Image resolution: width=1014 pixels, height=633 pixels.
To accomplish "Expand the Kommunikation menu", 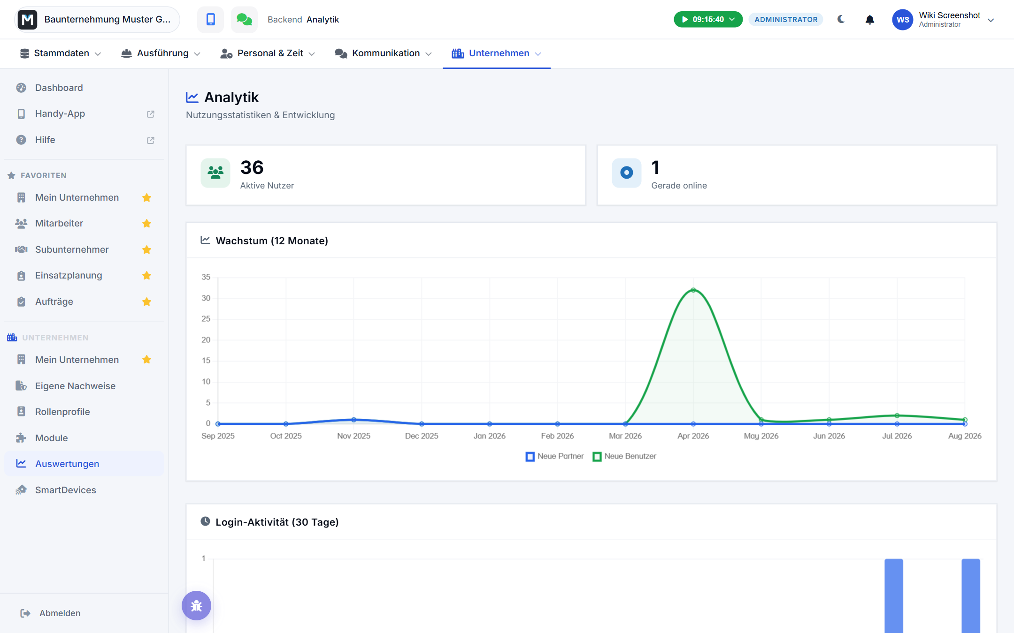I will (x=383, y=53).
